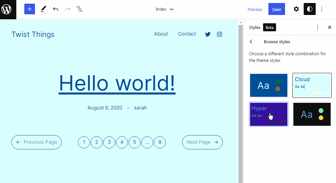
Task: Click the Preview link
Action: click(x=255, y=9)
